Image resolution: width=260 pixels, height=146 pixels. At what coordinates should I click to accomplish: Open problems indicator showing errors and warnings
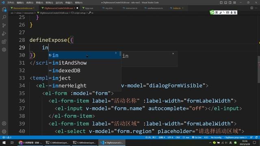(7, 137)
